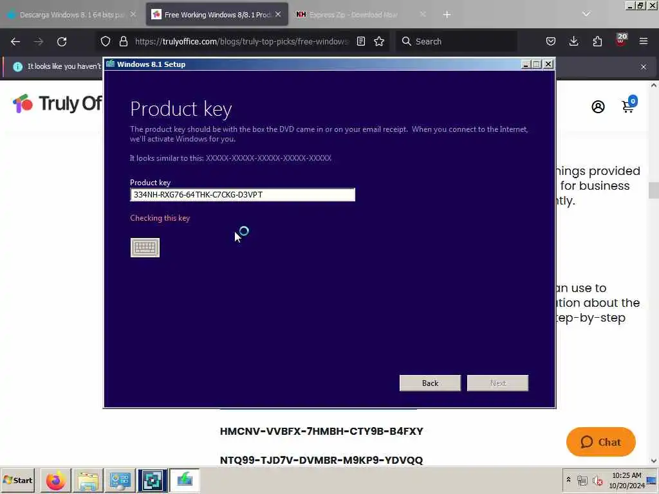Open the Windows Start button
The height and width of the screenshot is (494, 659).
18,480
